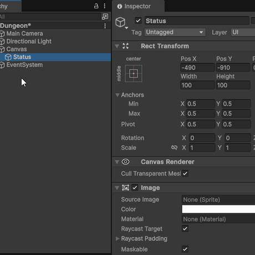The width and height of the screenshot is (255, 255).
Task: Open the anchor presets box
Action: [x=134, y=73]
